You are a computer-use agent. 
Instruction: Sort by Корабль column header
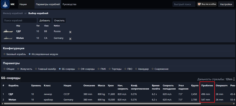coord(14,86)
